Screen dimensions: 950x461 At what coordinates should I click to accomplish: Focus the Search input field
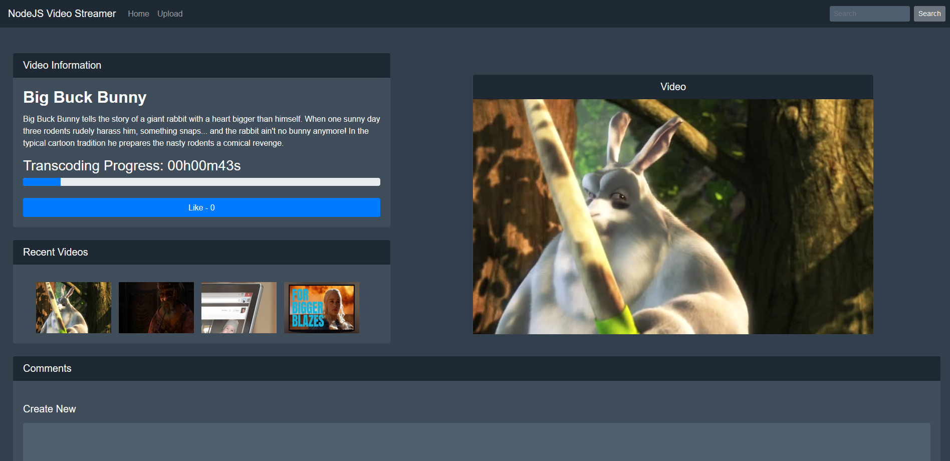tap(869, 14)
